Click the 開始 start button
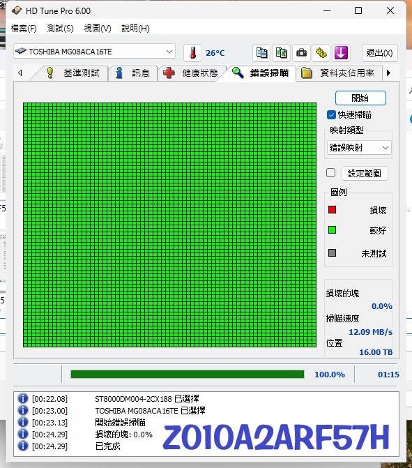Viewport: 412px width, 468px height. [x=360, y=98]
